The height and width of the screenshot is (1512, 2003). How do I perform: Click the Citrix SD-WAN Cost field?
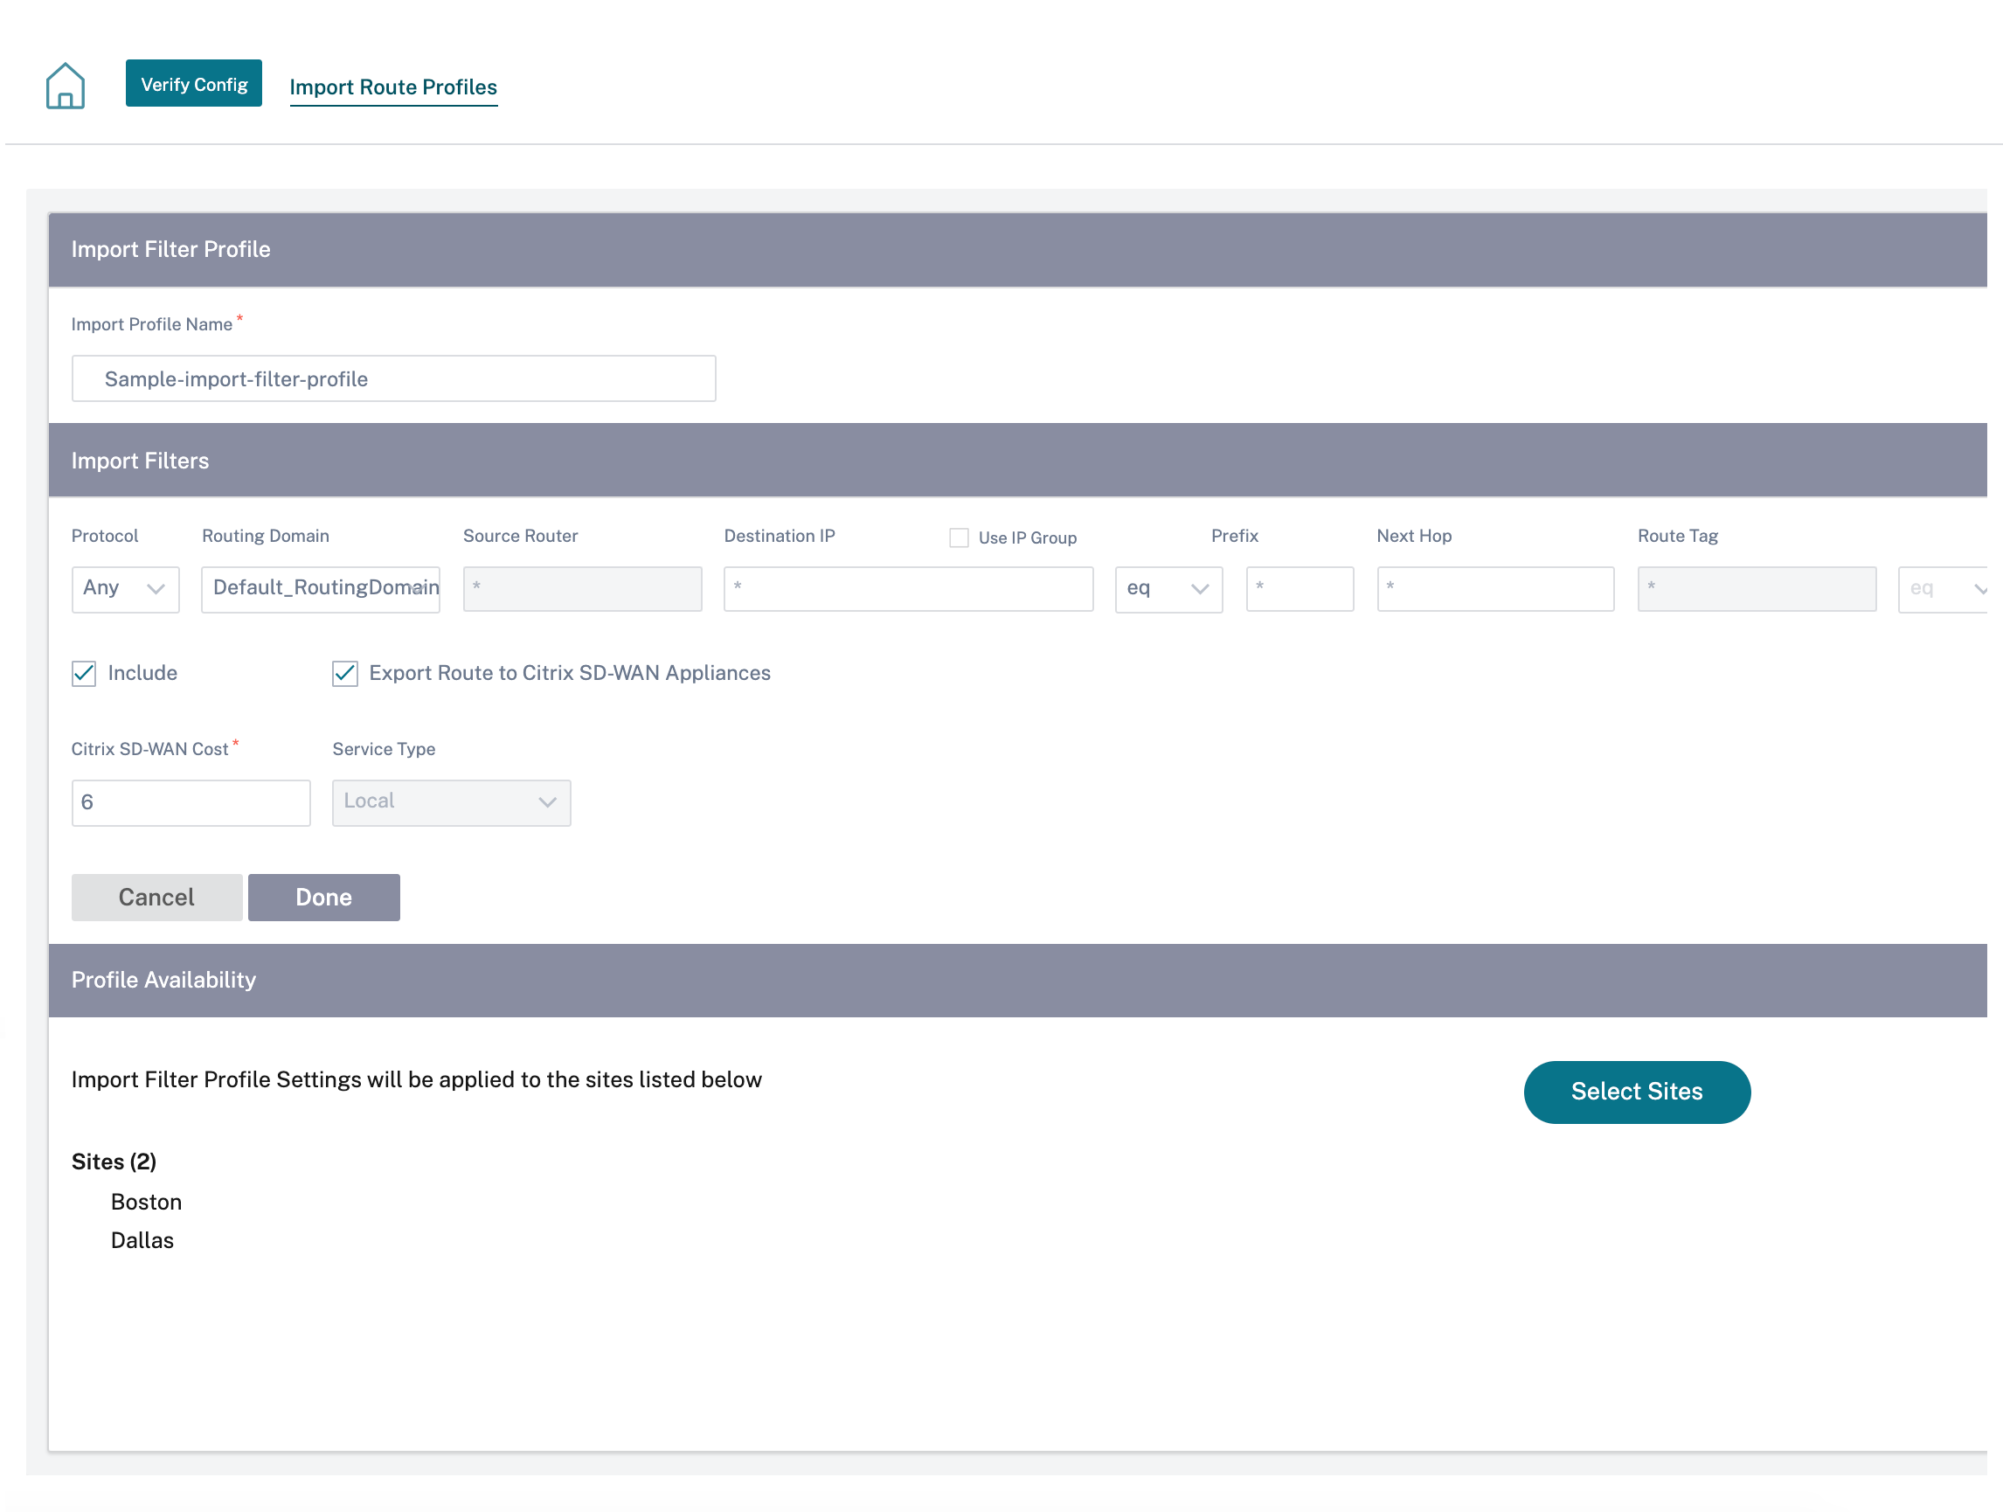[191, 803]
